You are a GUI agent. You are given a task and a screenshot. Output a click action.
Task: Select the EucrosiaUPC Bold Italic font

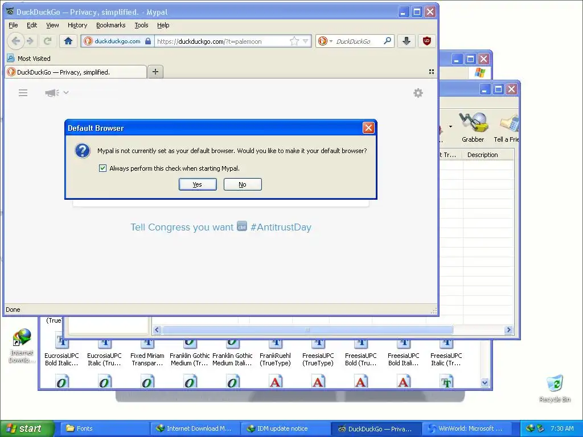click(x=61, y=352)
